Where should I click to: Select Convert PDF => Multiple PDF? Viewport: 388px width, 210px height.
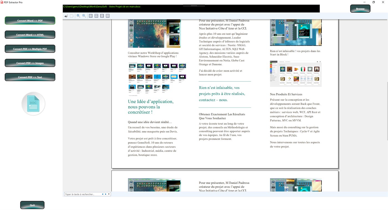(30, 48)
